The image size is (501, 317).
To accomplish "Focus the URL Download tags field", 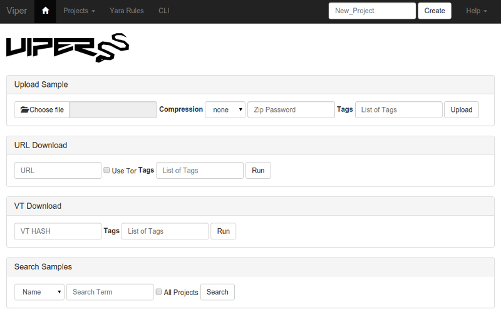I will point(200,170).
